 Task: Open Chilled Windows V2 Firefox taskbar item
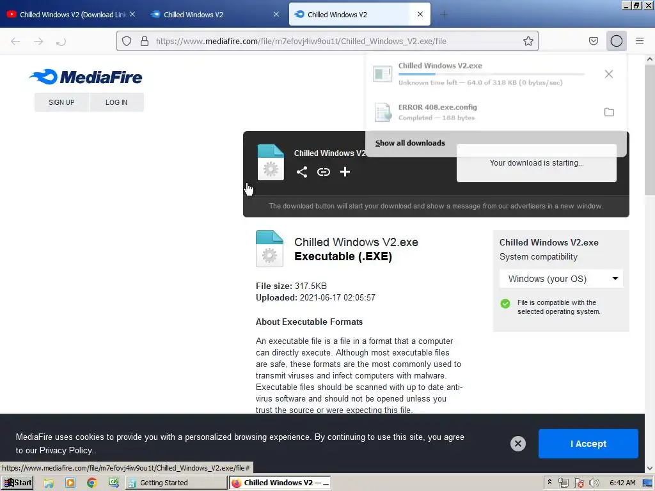click(x=280, y=483)
